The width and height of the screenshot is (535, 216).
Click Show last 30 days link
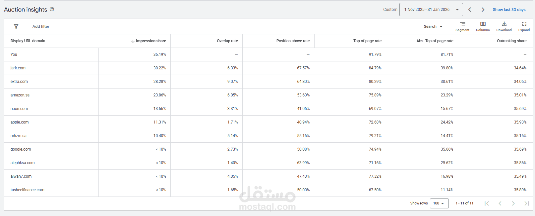(509, 10)
